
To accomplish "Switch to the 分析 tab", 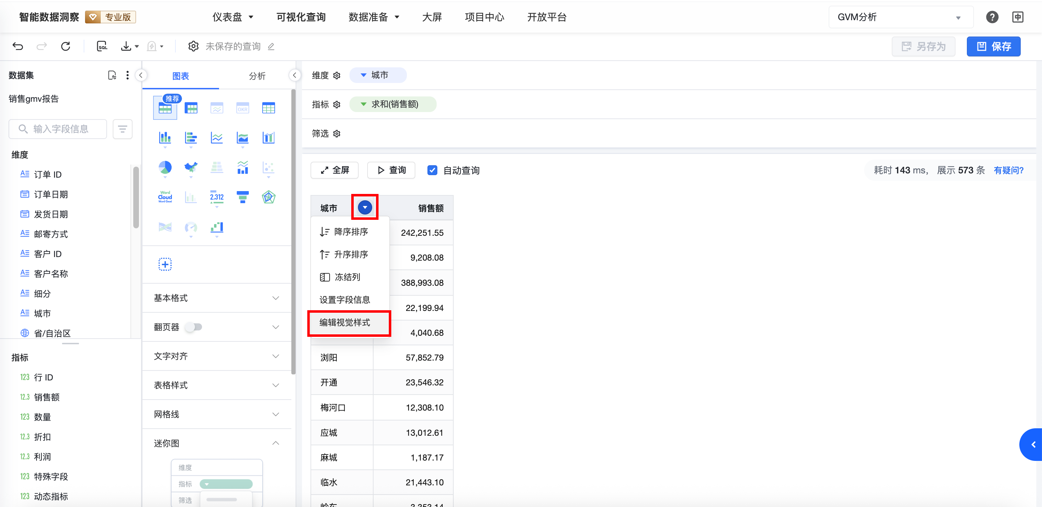I will pyautogui.click(x=257, y=76).
